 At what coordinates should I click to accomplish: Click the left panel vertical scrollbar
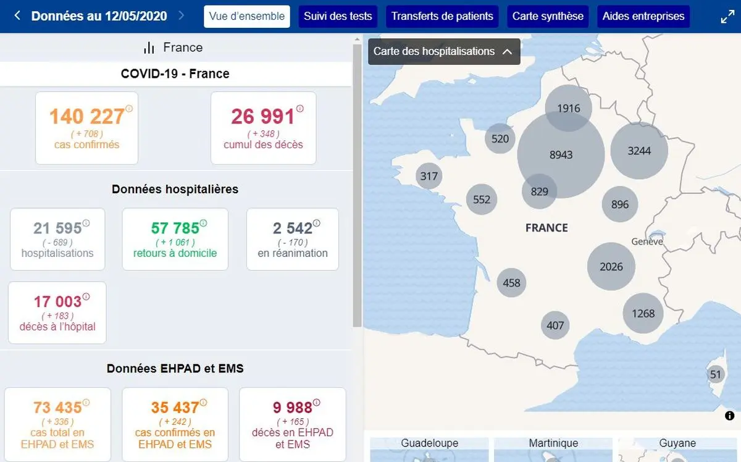(357, 185)
